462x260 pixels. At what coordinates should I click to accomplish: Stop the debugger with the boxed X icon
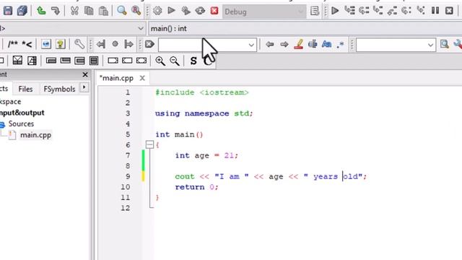coord(449,11)
